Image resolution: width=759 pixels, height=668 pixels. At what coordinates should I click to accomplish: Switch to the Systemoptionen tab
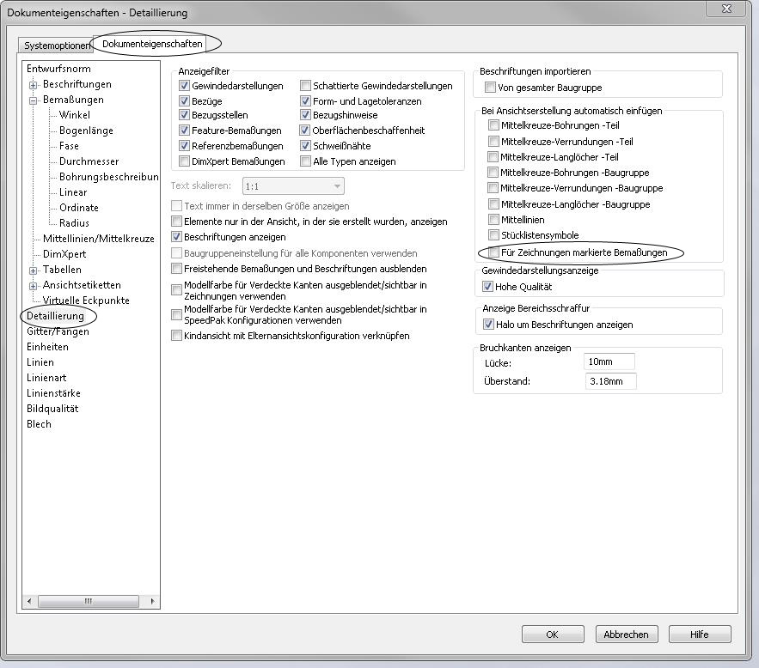[x=56, y=46]
